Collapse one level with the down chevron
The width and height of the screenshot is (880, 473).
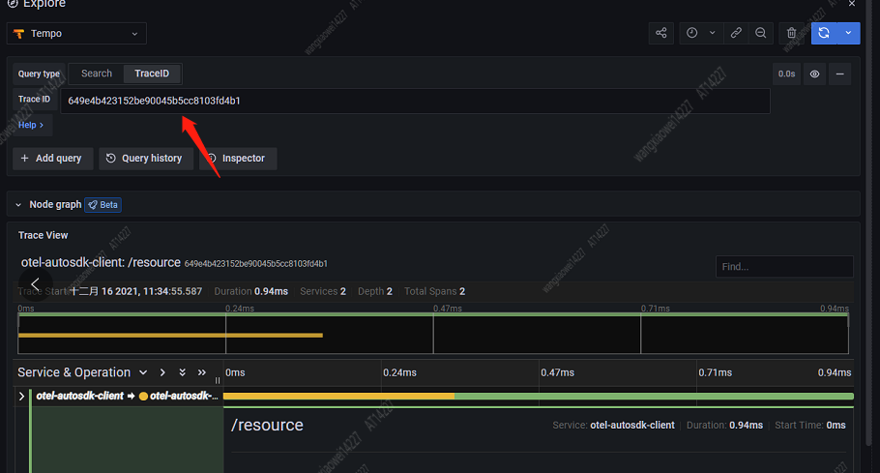[x=143, y=372]
